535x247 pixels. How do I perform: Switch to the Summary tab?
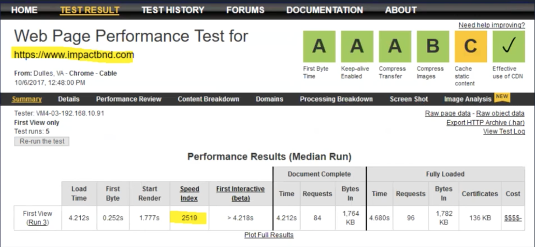coord(27,99)
